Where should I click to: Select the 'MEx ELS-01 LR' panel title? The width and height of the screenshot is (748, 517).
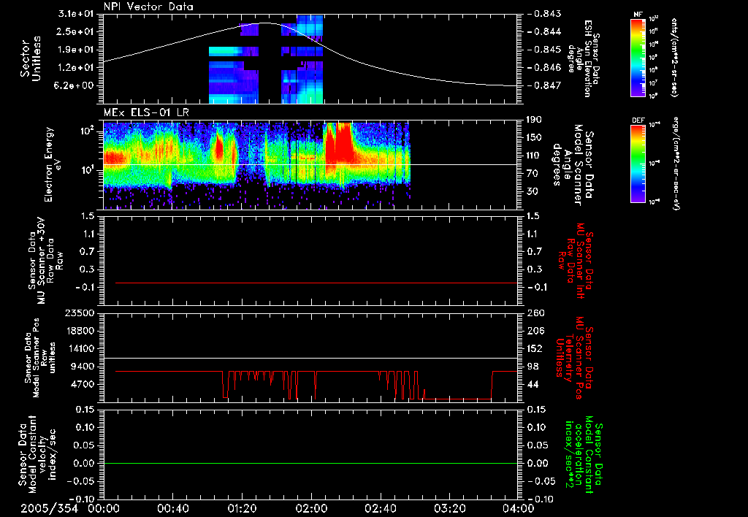[146, 112]
